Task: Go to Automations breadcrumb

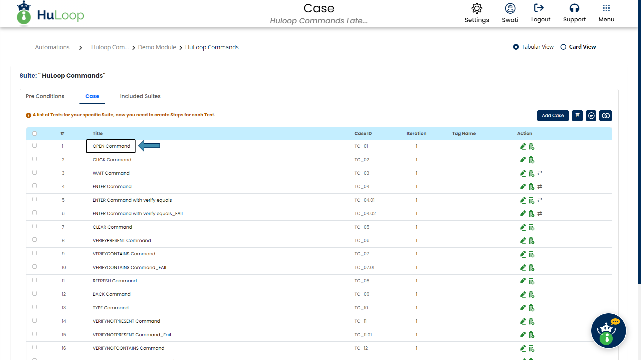Action: [52, 47]
